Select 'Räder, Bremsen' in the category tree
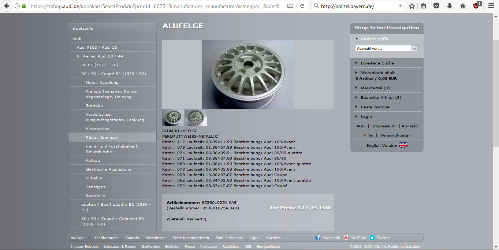 pyautogui.click(x=102, y=137)
